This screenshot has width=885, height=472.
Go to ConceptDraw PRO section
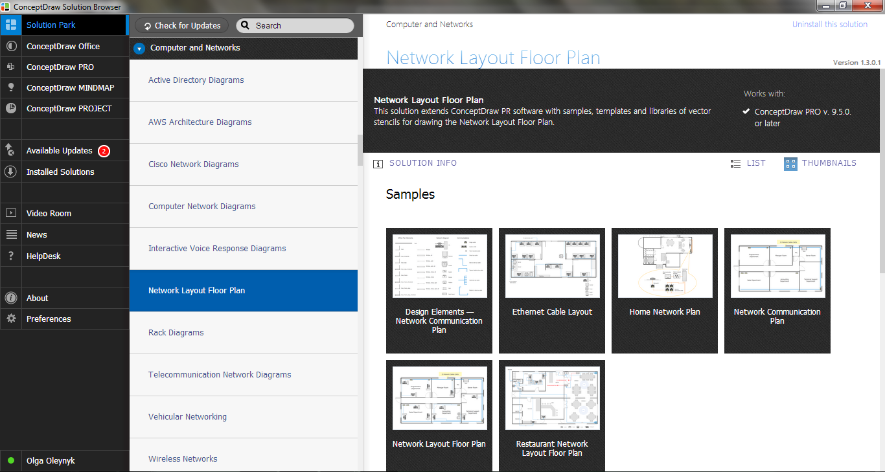pos(60,67)
